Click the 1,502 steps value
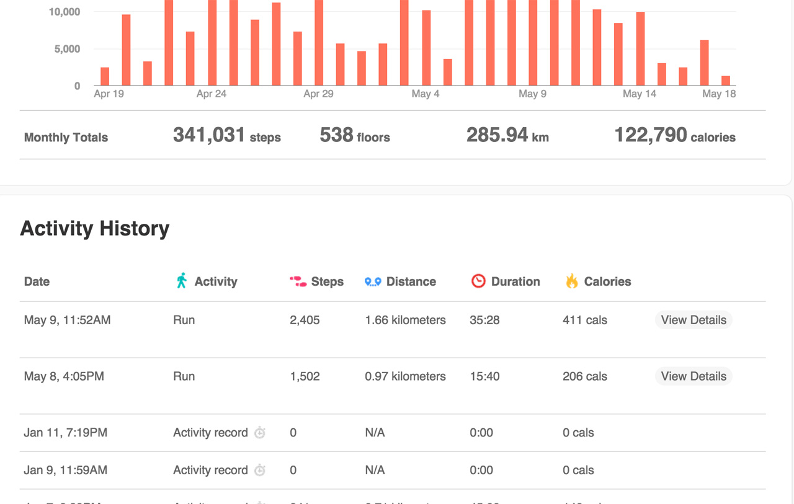The width and height of the screenshot is (794, 504). (305, 376)
